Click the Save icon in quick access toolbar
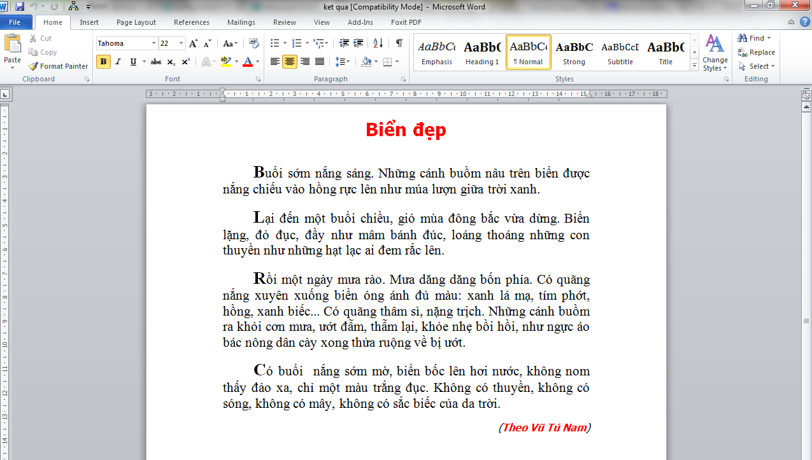Image resolution: width=812 pixels, height=460 pixels. (20, 6)
